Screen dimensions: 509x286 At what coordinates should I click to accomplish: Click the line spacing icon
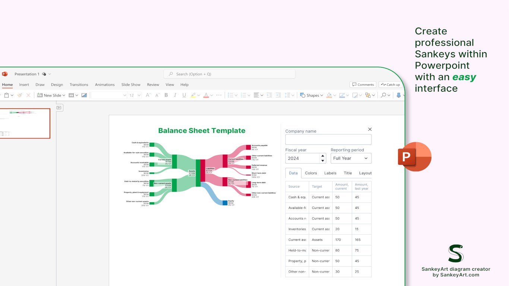[x=287, y=95]
